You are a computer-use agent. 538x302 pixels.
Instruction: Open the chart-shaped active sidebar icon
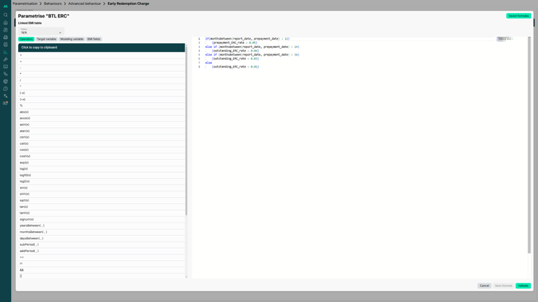point(6,52)
